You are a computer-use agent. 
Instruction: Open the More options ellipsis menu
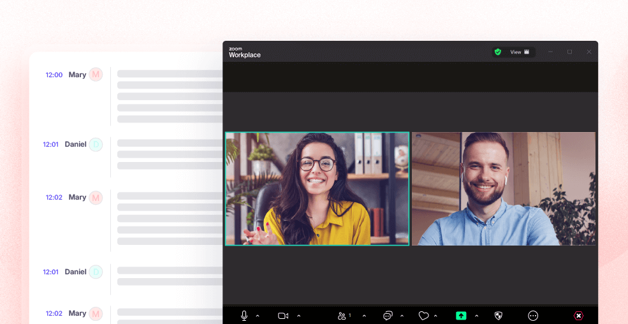tap(533, 316)
